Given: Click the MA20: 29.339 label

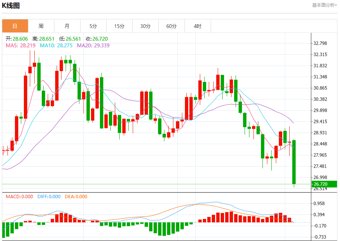Looking at the screenshot, I should (93, 45).
